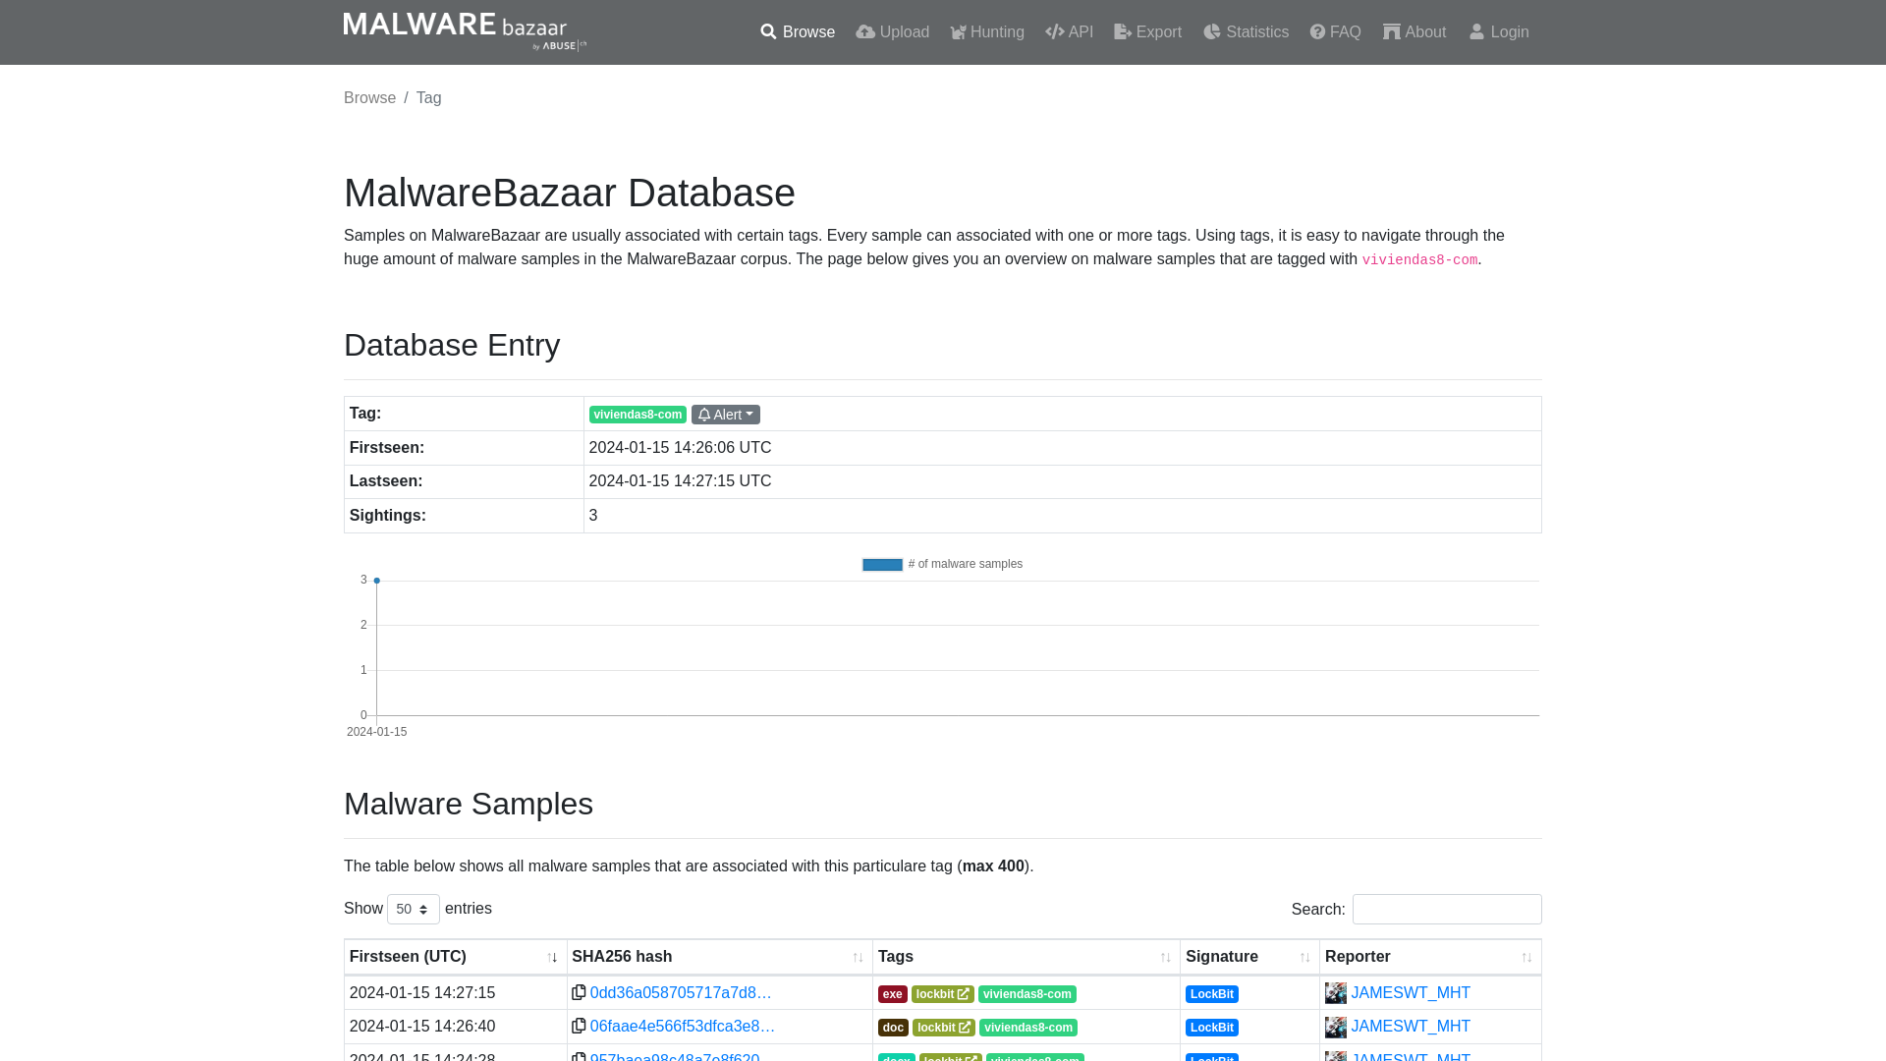Click the Export icon in navigation

coord(1122,31)
